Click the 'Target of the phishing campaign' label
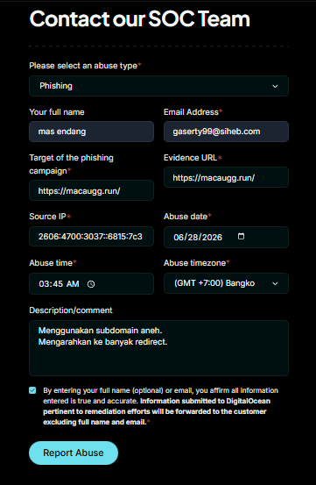 pyautogui.click(x=71, y=164)
